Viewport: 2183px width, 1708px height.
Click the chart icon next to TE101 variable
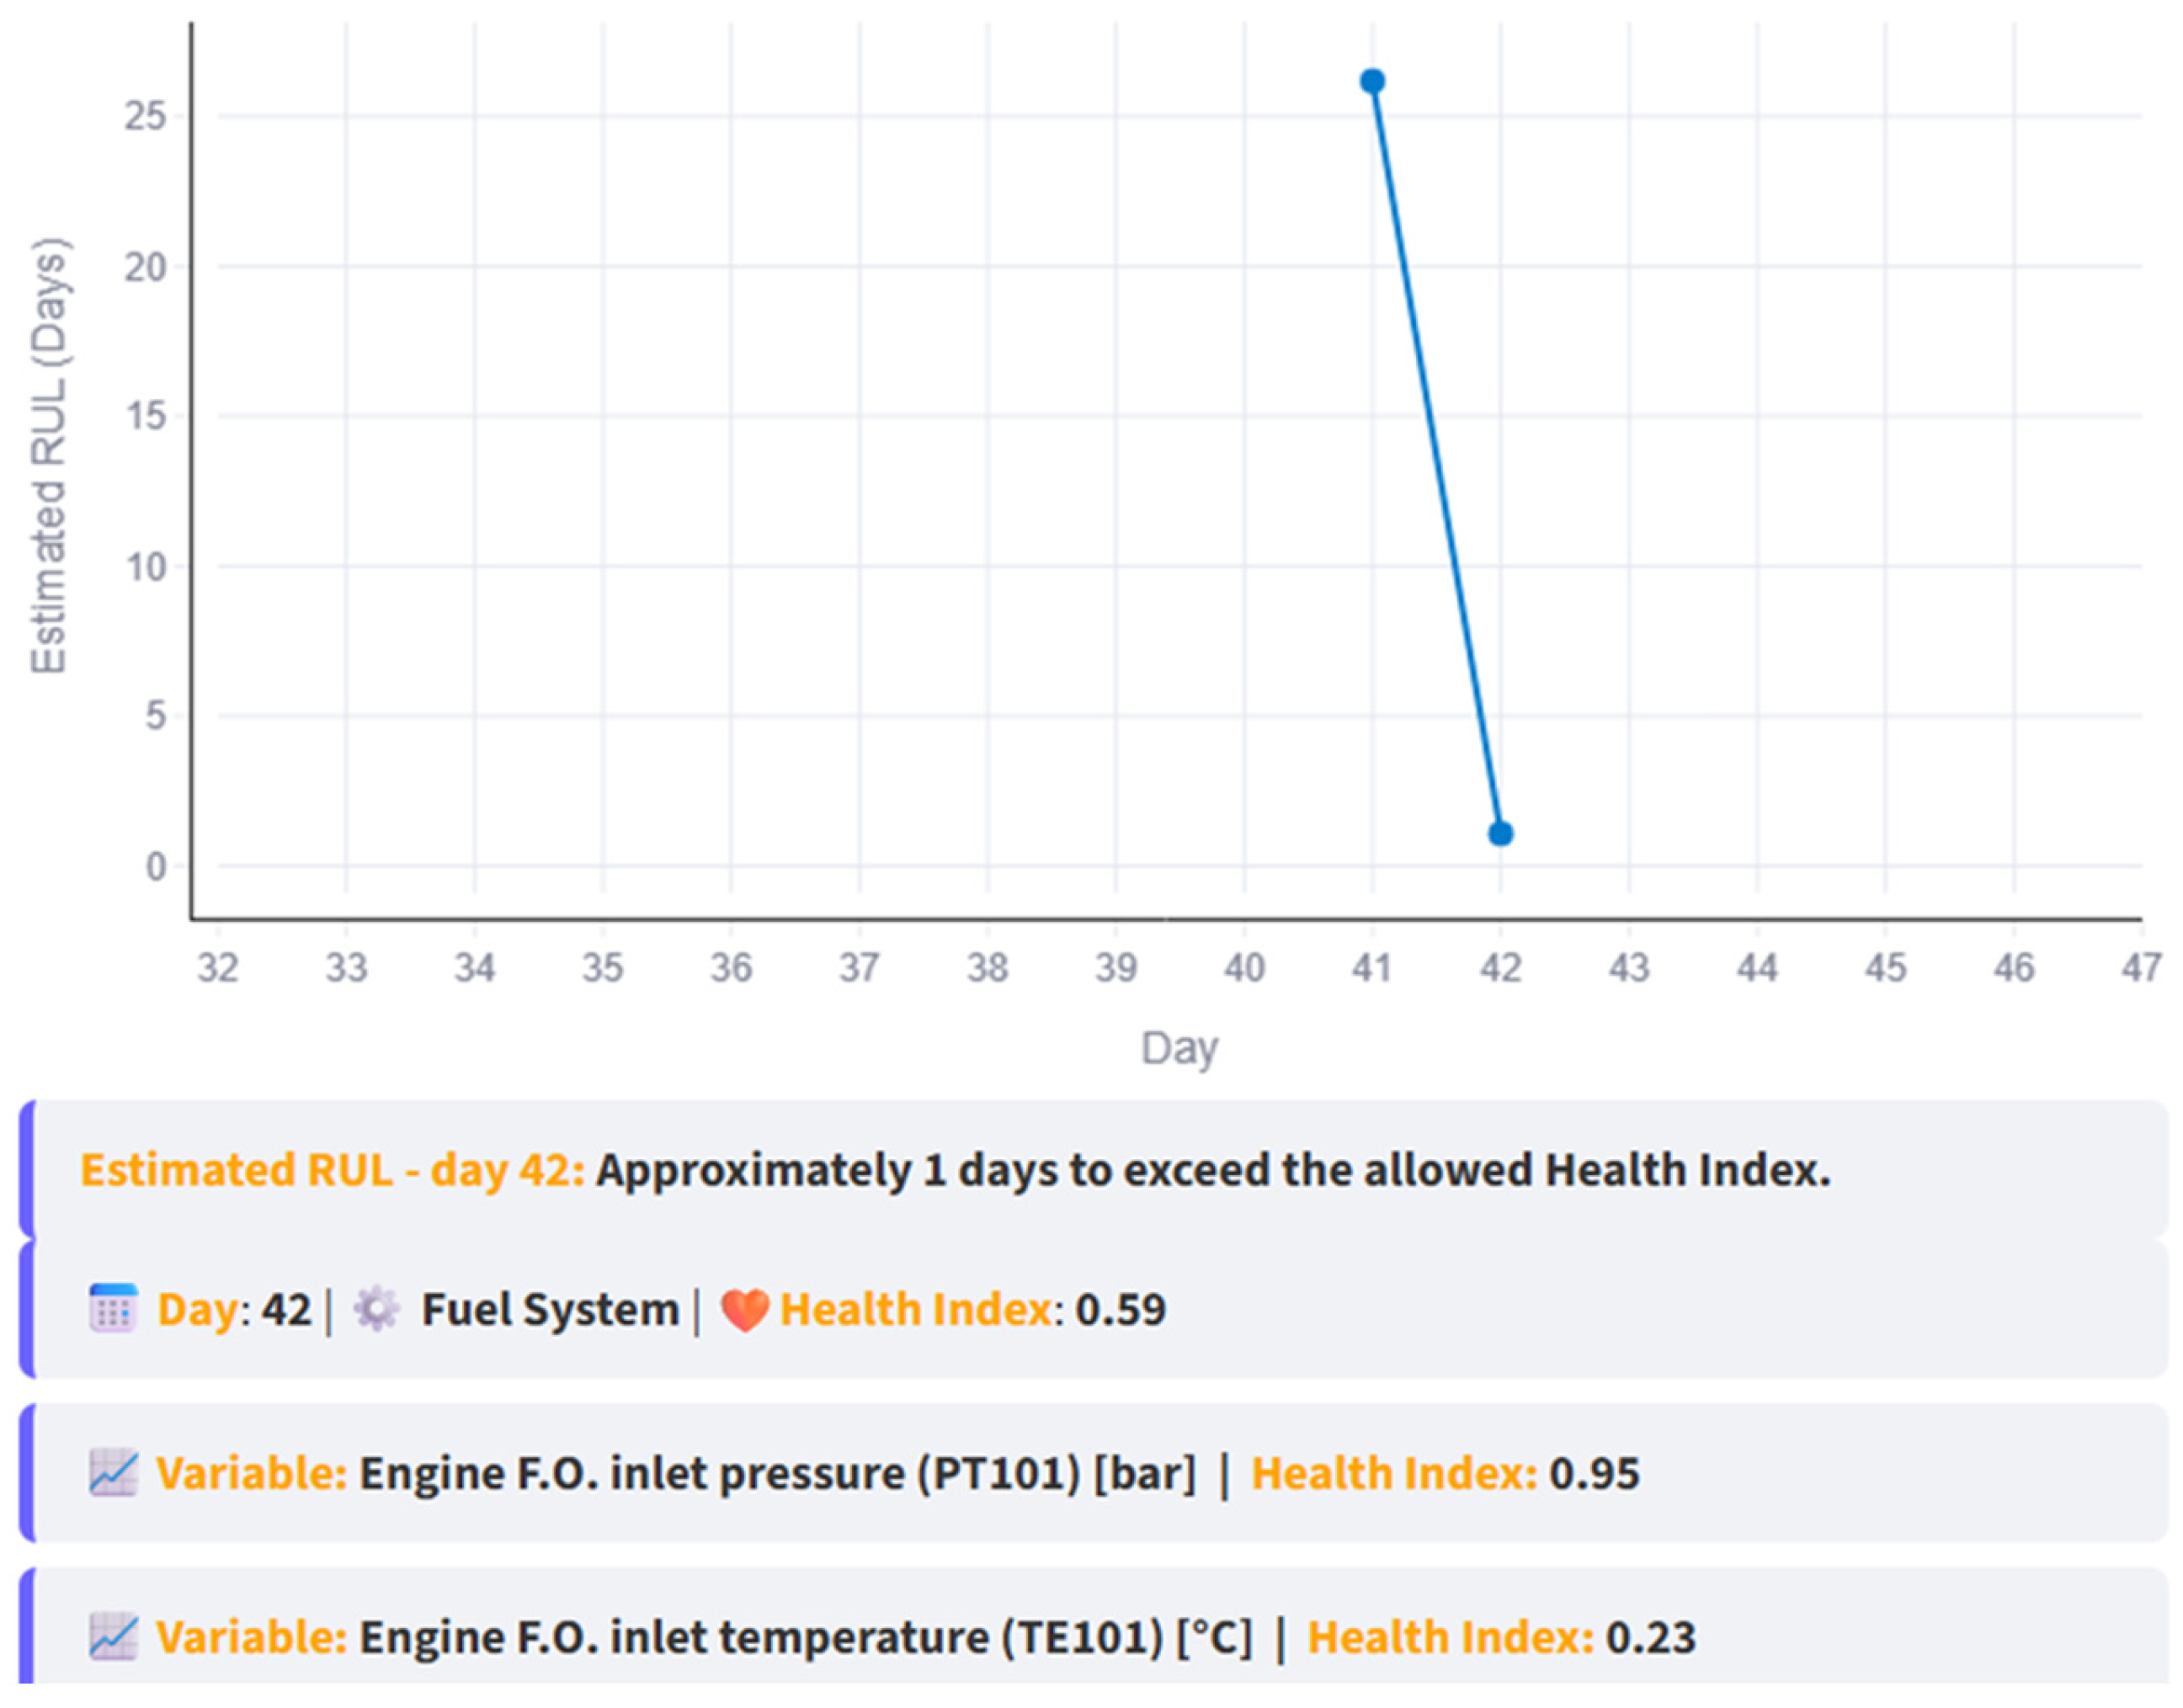[113, 1637]
